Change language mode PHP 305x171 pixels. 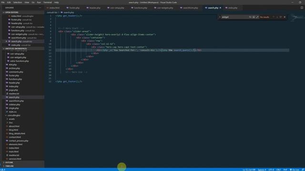pyautogui.click(x=285, y=170)
